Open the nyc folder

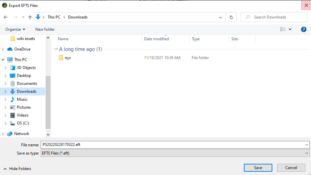68,58
